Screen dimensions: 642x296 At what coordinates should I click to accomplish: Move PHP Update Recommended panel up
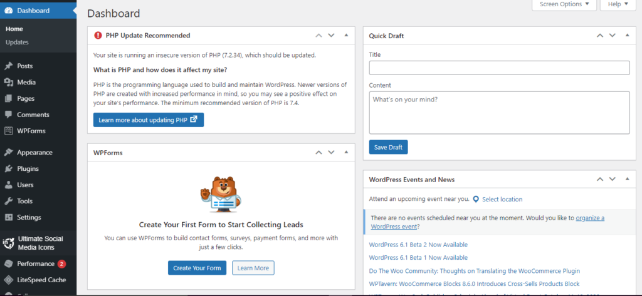coord(318,36)
